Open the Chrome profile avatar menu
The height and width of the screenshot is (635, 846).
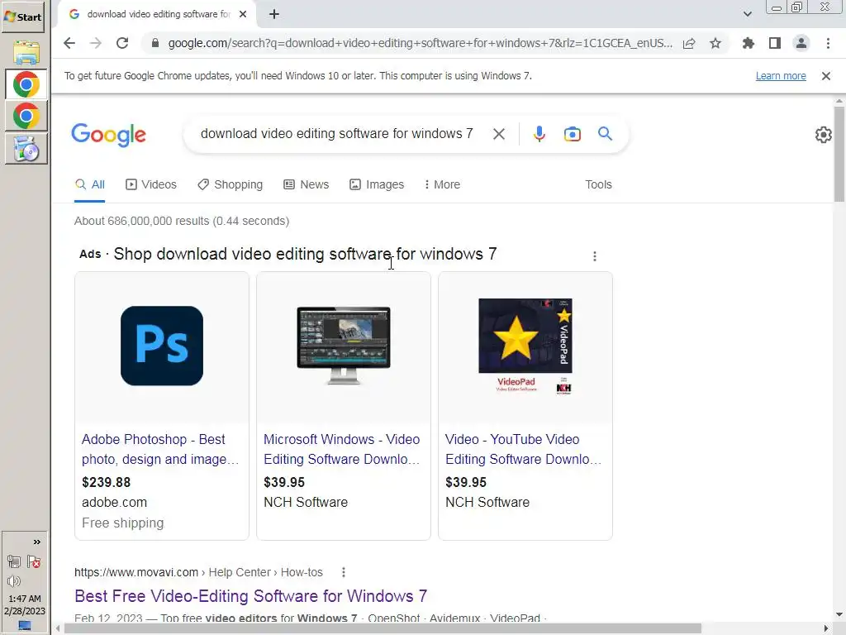801,43
